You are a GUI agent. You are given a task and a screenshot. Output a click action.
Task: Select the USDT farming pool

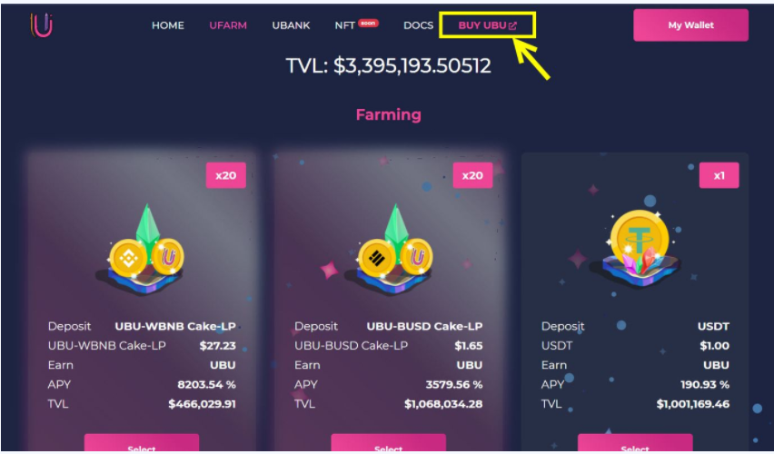click(635, 444)
